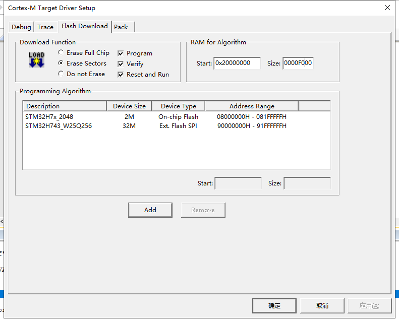The height and width of the screenshot is (322, 399).
Task: Toggle the Verify checkbox
Action: (121, 64)
